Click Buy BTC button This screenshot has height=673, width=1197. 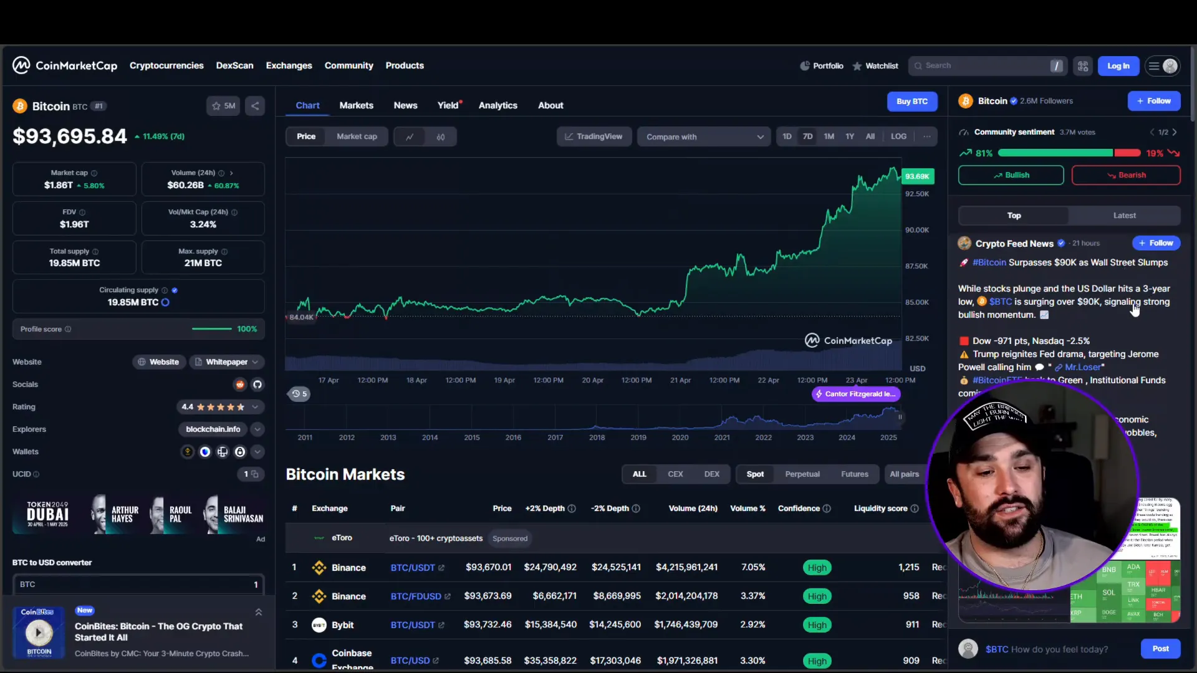(x=911, y=102)
